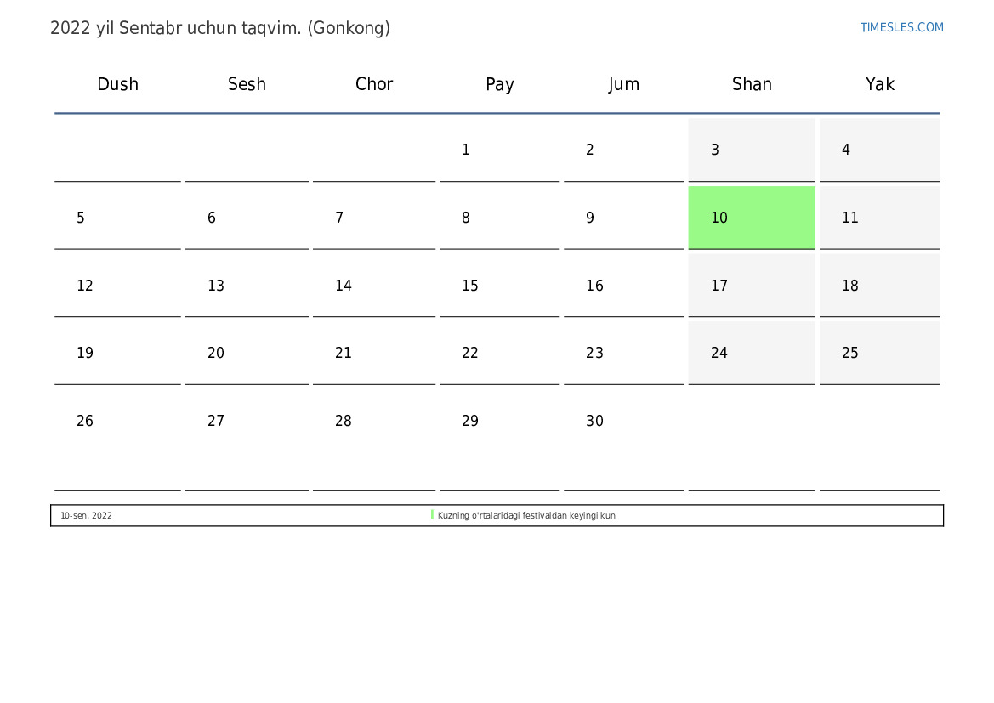Image resolution: width=994 pixels, height=703 pixels.
Task: Select day 6 in the calendar
Action: [247, 218]
